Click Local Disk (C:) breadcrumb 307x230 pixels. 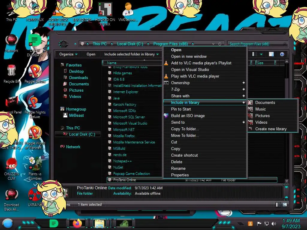click(x=130, y=44)
